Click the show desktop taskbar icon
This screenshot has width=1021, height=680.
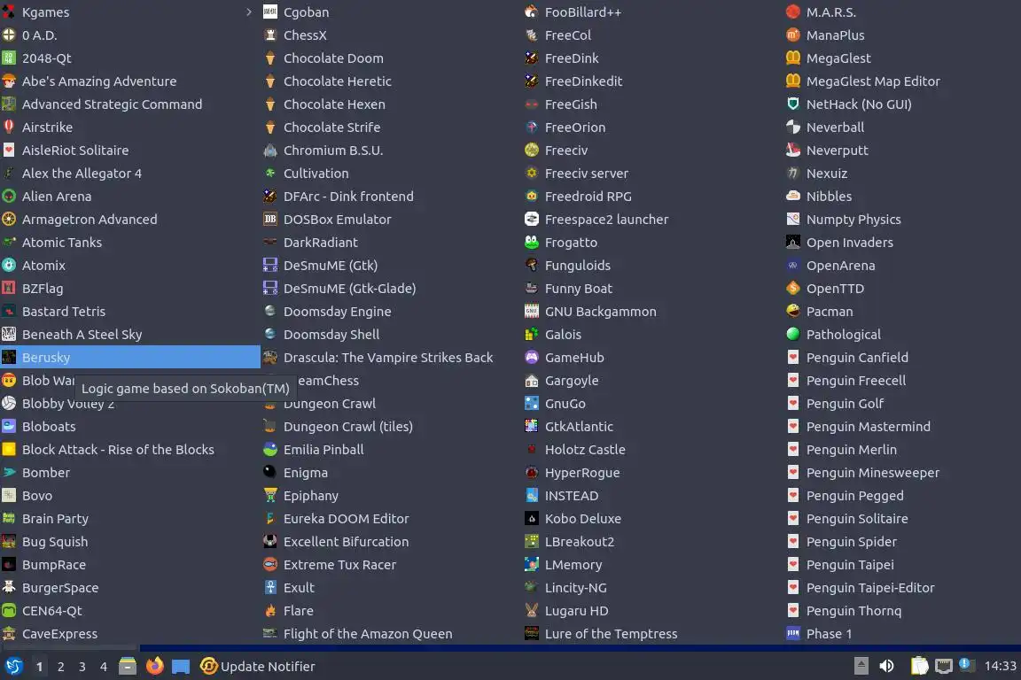pyautogui.click(x=181, y=667)
